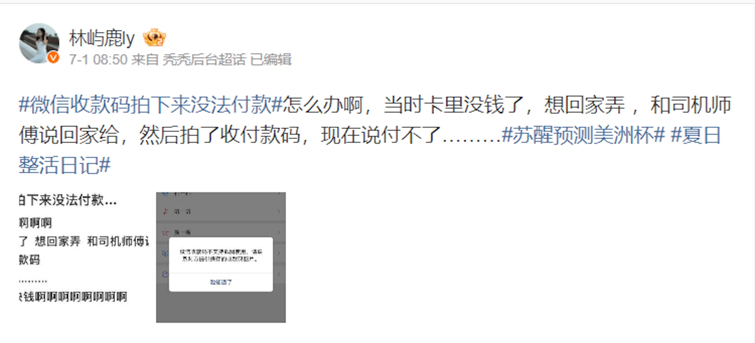This screenshot has height=343, width=755.
Task: Open the profile avatar of 林屿鹿ly
Action: (39, 43)
